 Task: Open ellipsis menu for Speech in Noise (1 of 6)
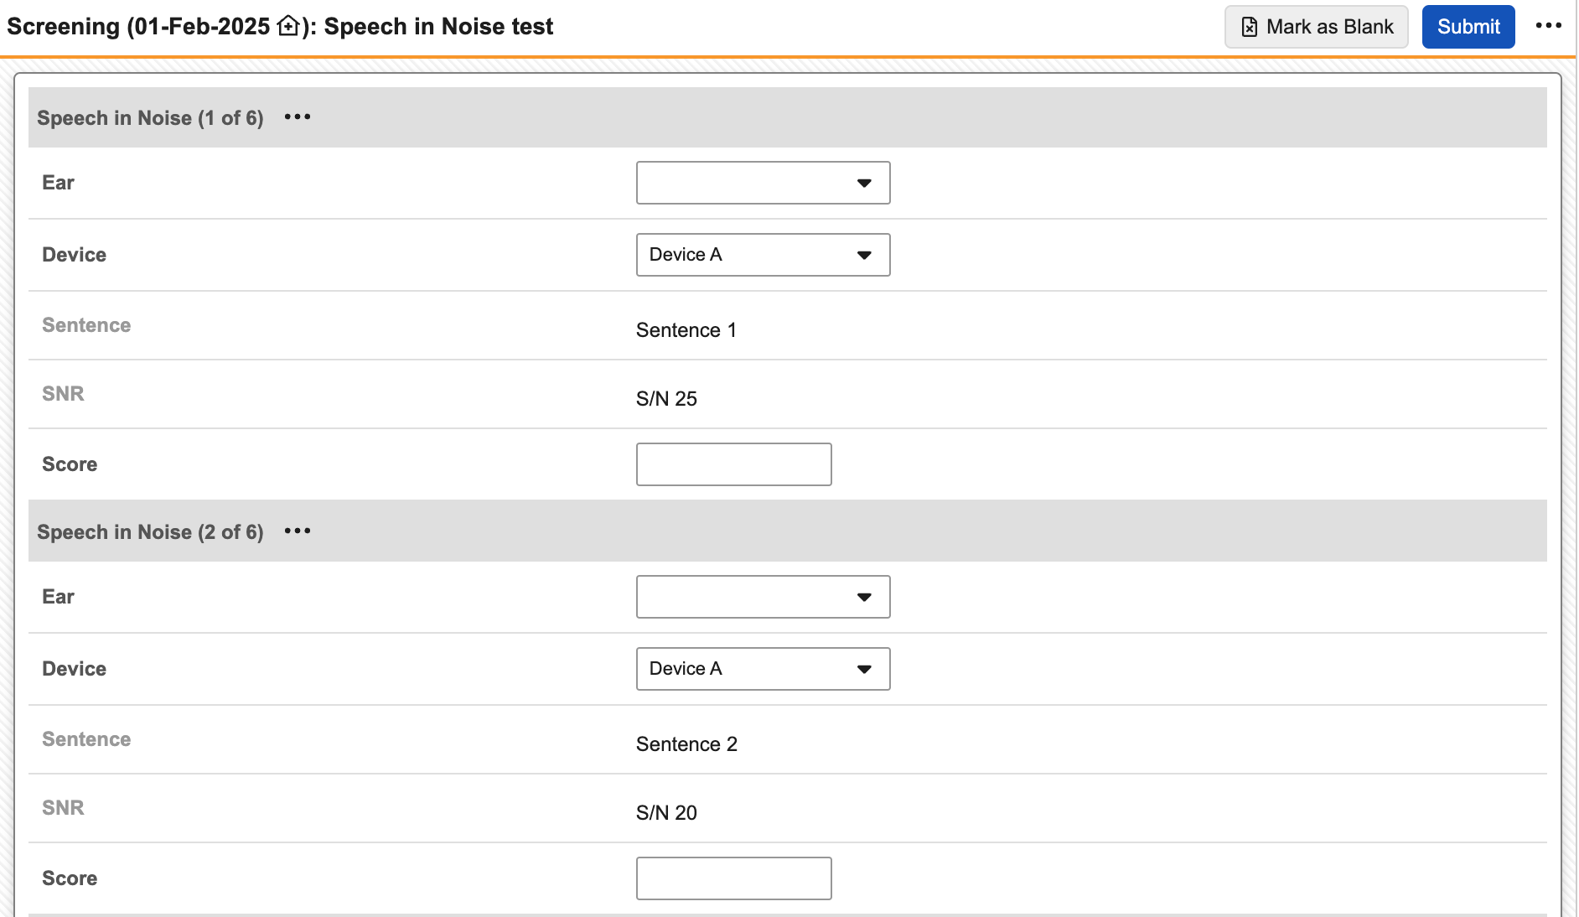pyautogui.click(x=298, y=117)
